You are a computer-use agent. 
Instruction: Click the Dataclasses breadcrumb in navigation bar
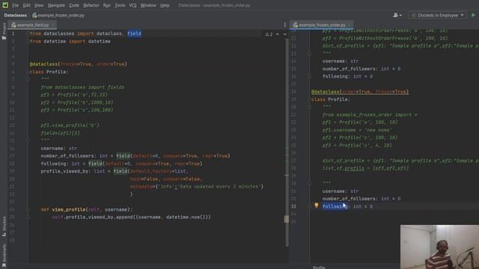pyautogui.click(x=15, y=15)
